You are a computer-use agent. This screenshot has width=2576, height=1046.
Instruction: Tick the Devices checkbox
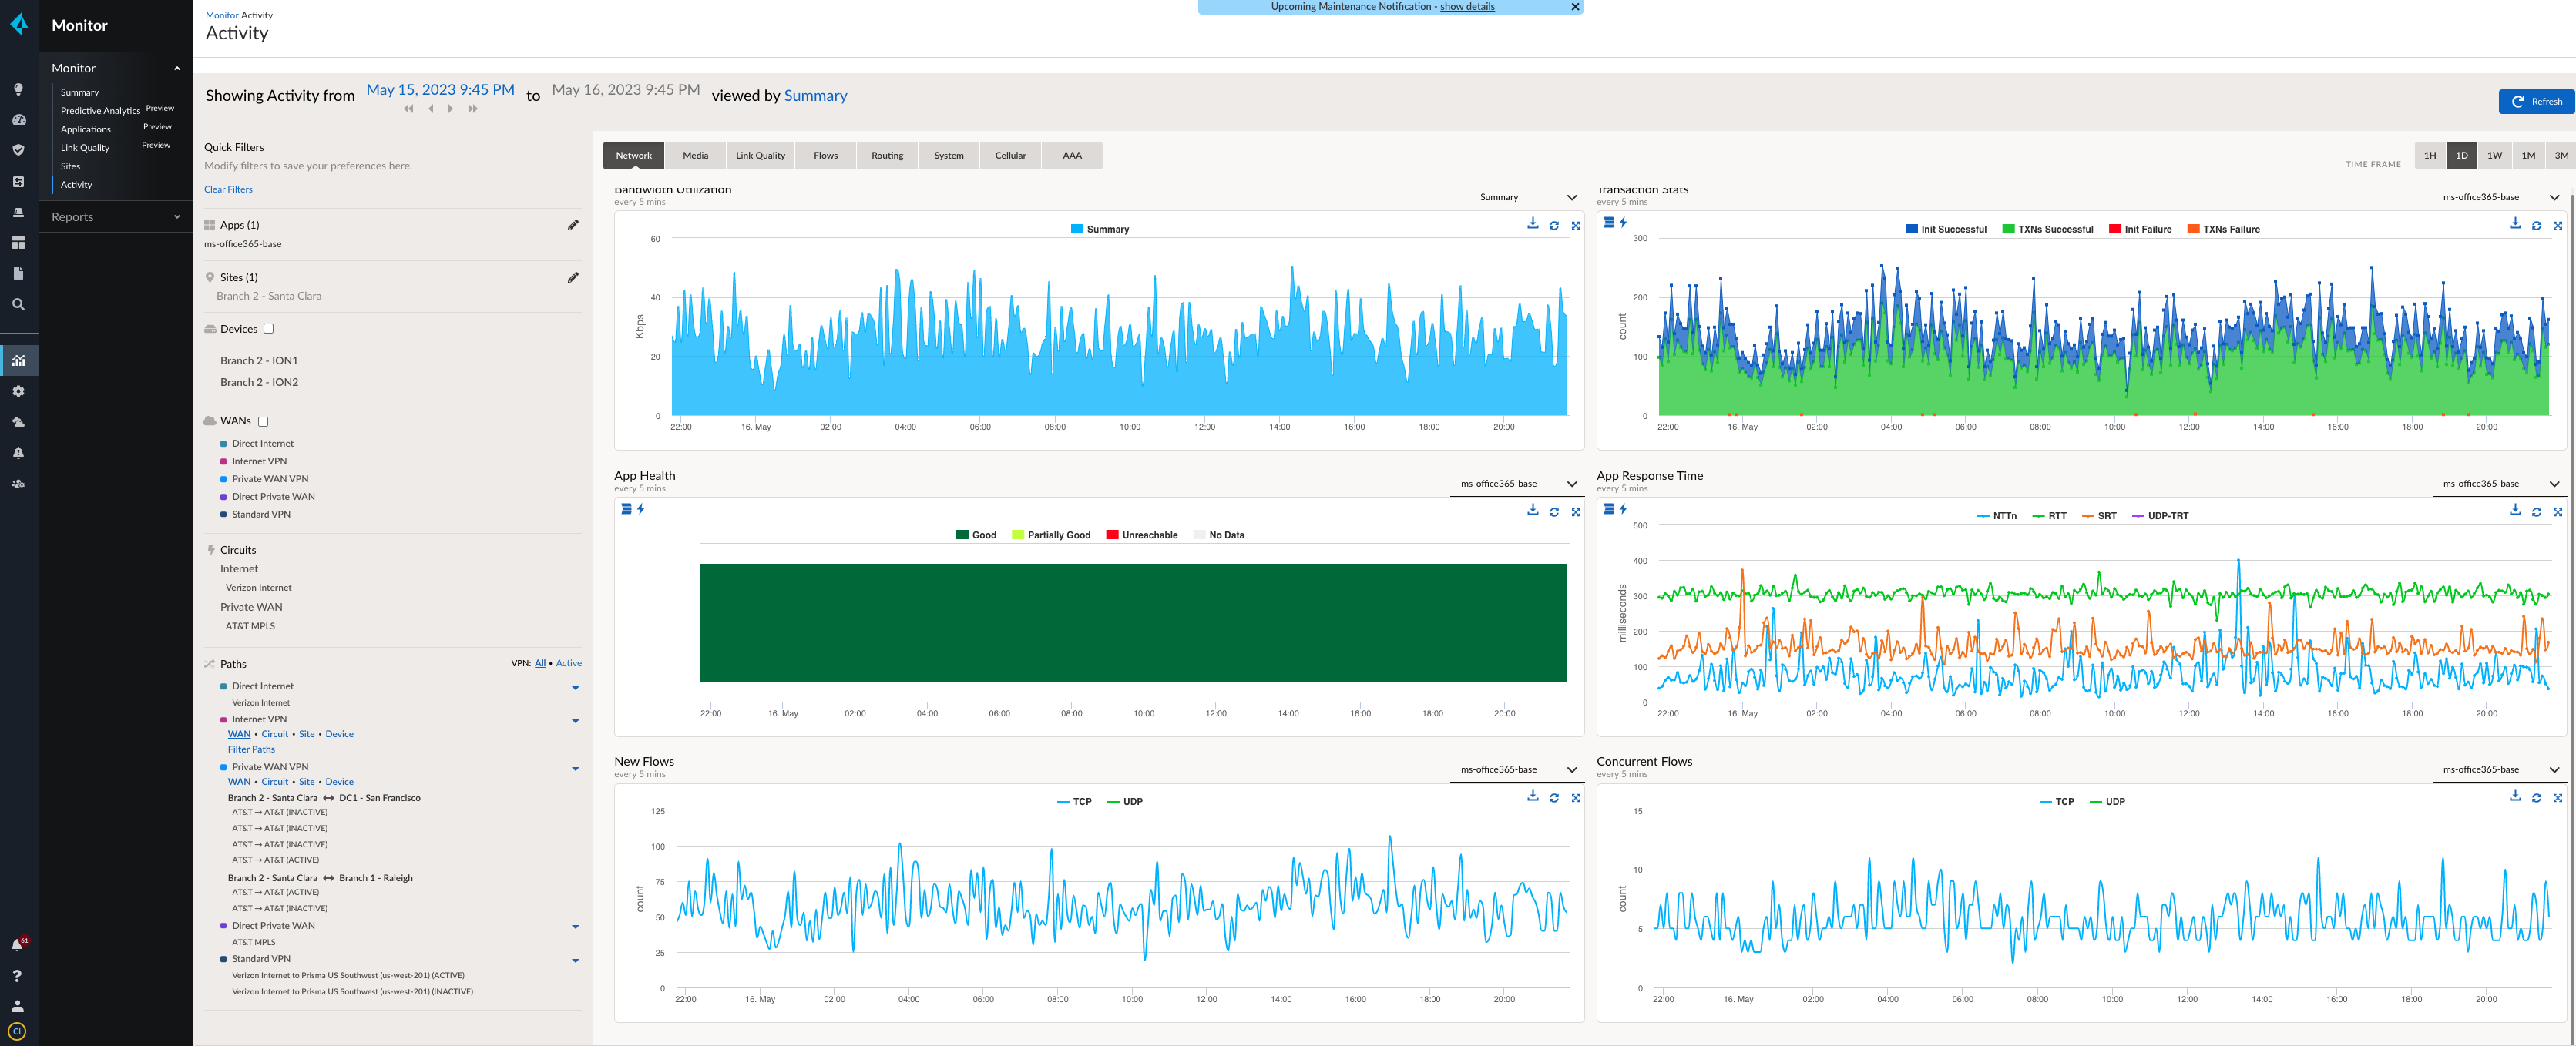point(268,329)
